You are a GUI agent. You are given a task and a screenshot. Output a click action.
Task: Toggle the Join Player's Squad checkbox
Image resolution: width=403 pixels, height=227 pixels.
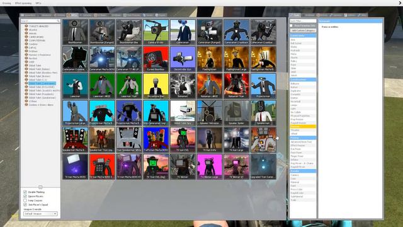click(x=25, y=204)
